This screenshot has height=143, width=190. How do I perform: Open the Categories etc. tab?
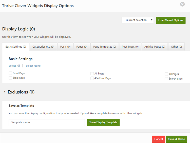[x=43, y=47]
